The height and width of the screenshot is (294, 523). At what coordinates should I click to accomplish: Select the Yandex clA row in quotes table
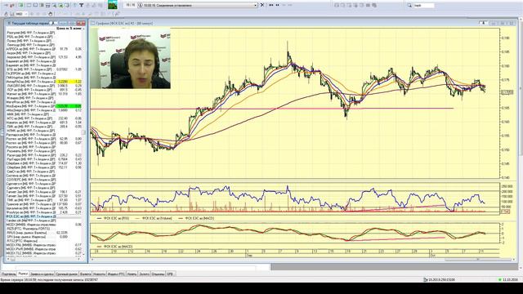(44, 220)
